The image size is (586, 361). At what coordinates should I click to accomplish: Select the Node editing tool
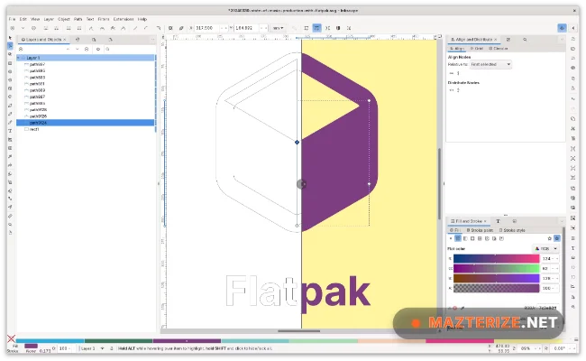10,46
